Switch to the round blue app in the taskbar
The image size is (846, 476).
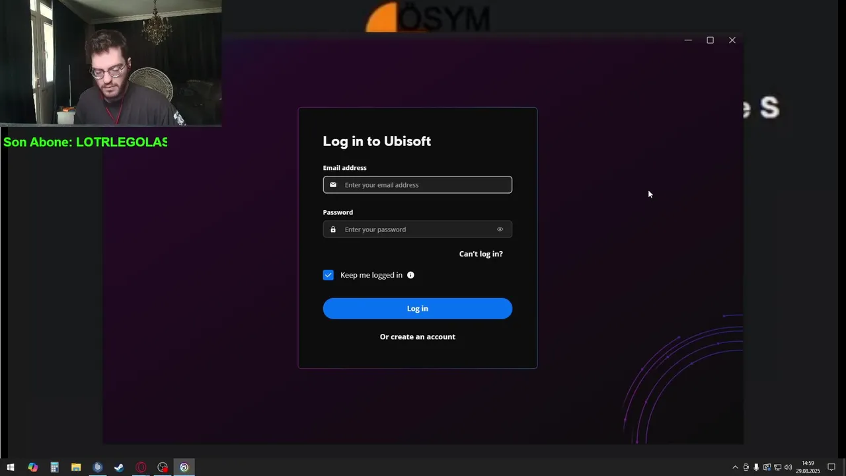pos(98,467)
